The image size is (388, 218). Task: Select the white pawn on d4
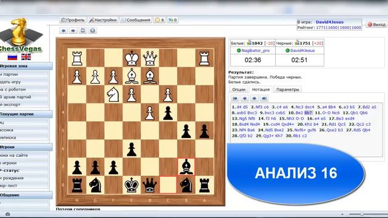click(150, 113)
